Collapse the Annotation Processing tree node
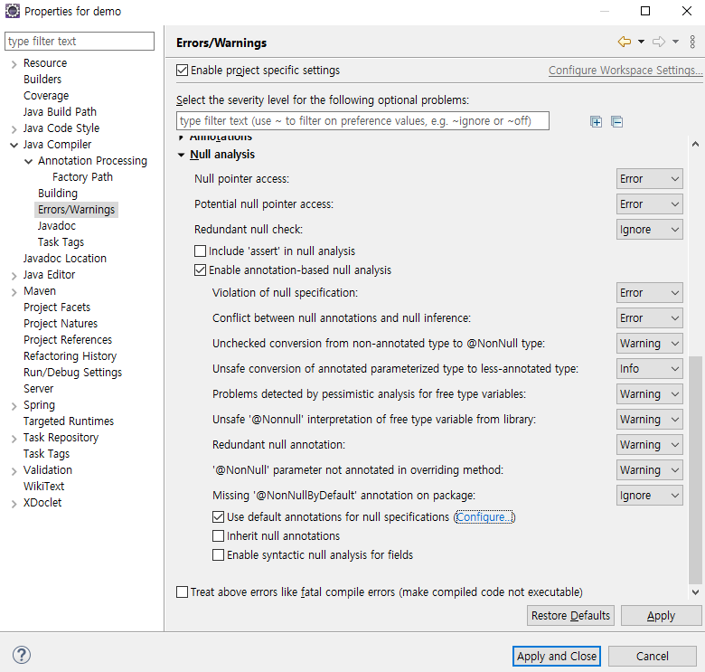The image size is (705, 672). [28, 161]
